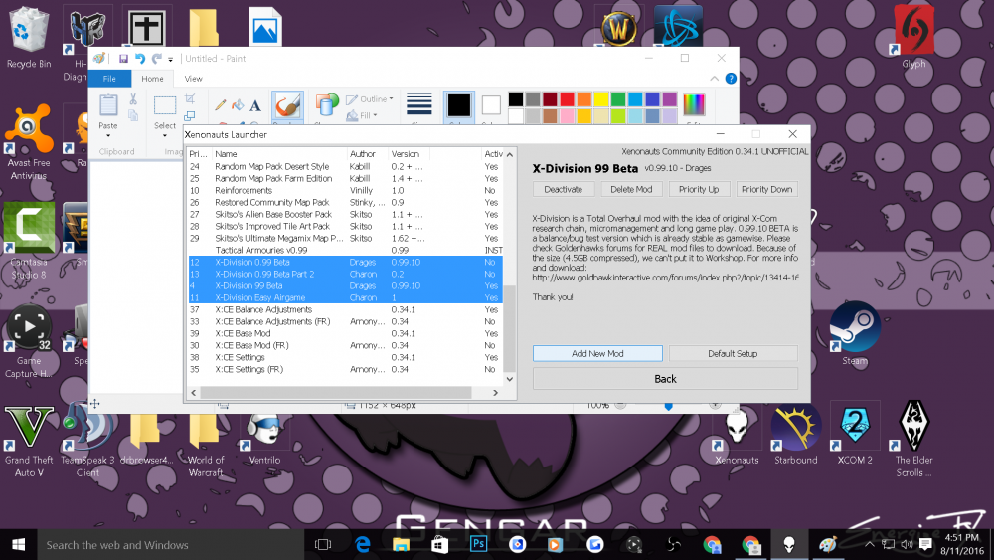The image size is (994, 560).
Task: Click the Paste clipboard icon in Paint
Action: [108, 105]
